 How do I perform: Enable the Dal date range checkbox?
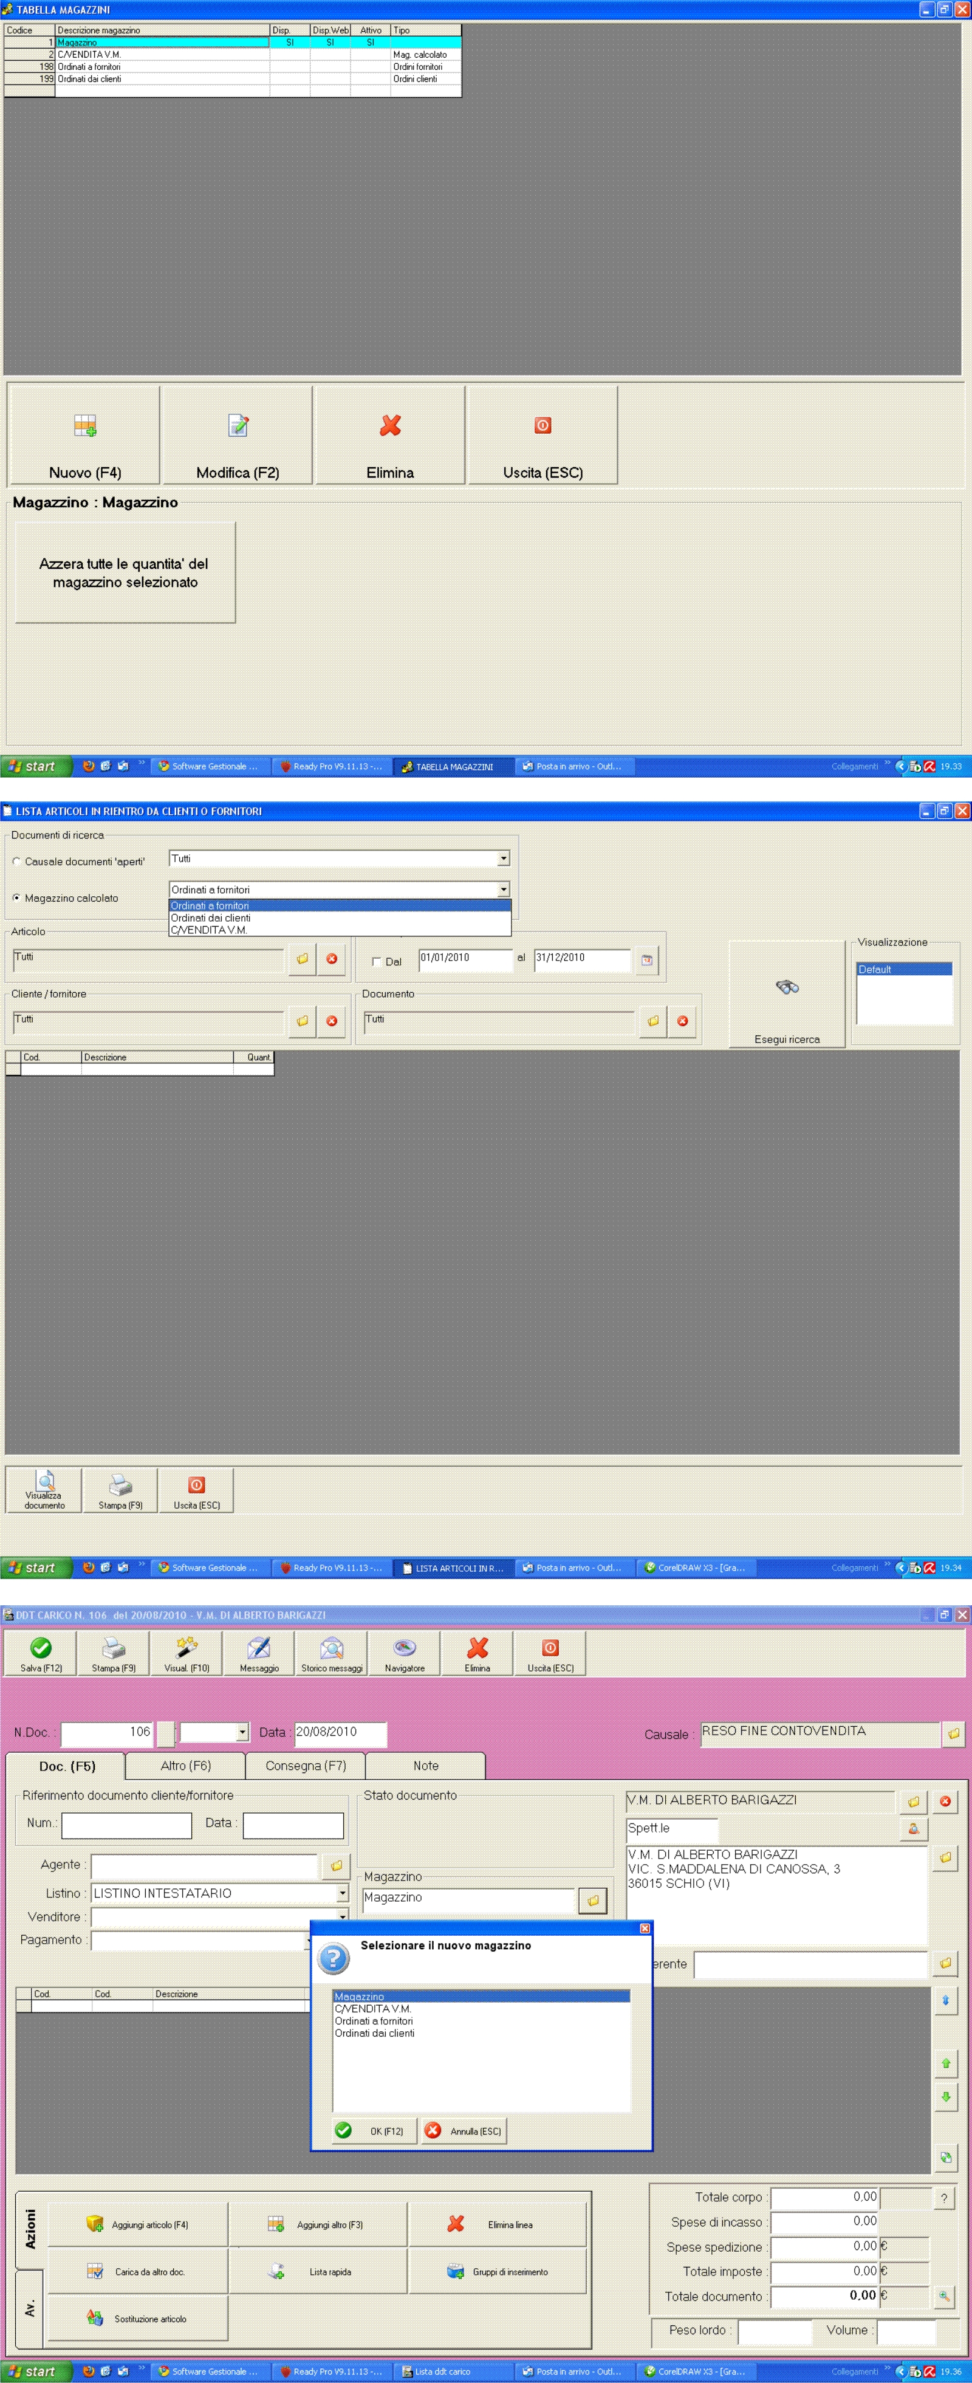pyautogui.click(x=377, y=962)
